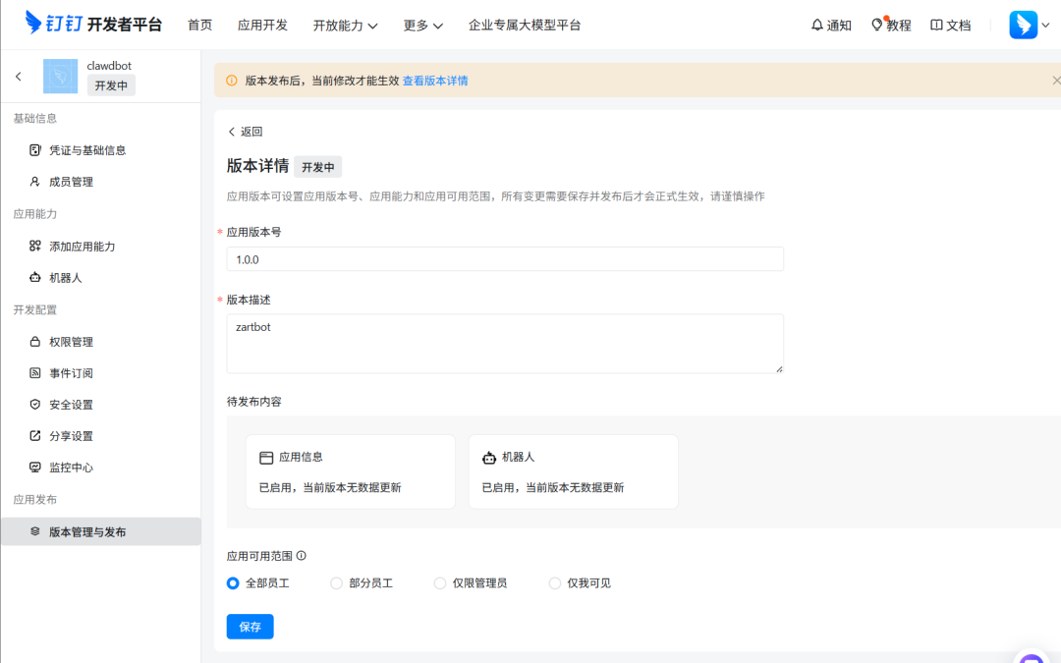
Task: Open 安全设置 page
Action: (72, 404)
